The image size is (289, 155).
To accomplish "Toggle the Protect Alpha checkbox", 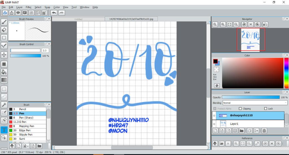I will (215, 108).
